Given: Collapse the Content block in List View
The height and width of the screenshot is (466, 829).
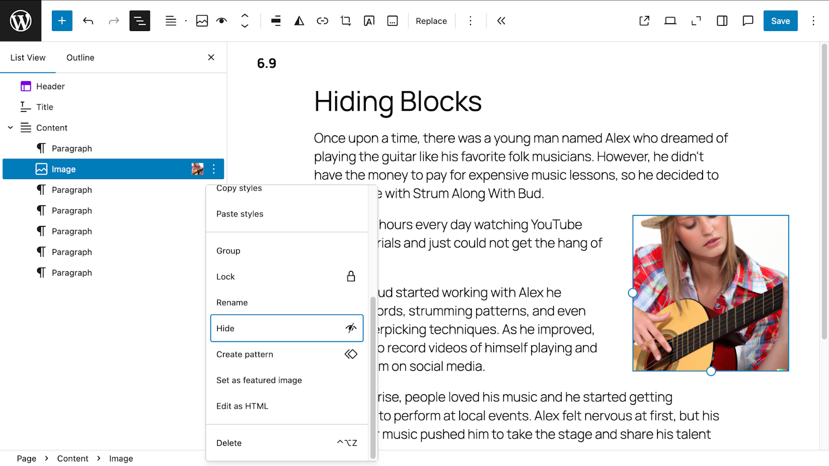Looking at the screenshot, I should [x=10, y=127].
